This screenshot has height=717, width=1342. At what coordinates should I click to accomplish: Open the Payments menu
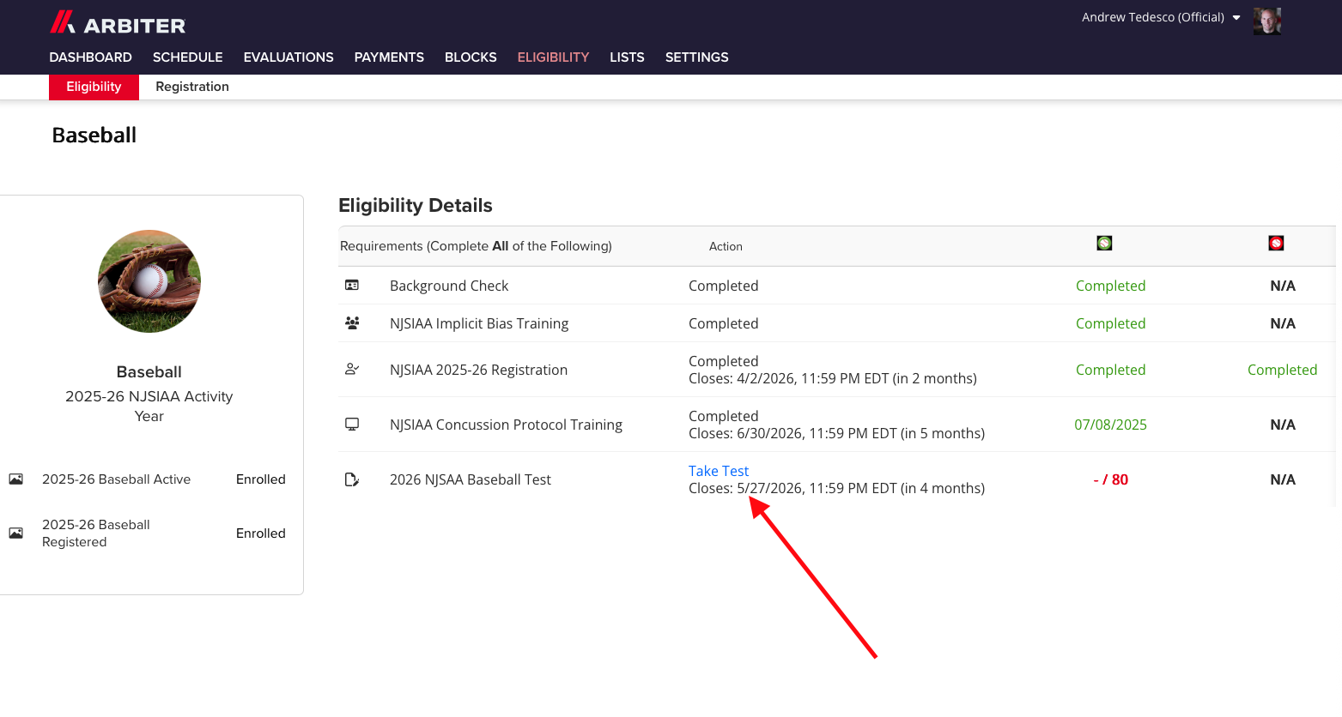pos(389,57)
